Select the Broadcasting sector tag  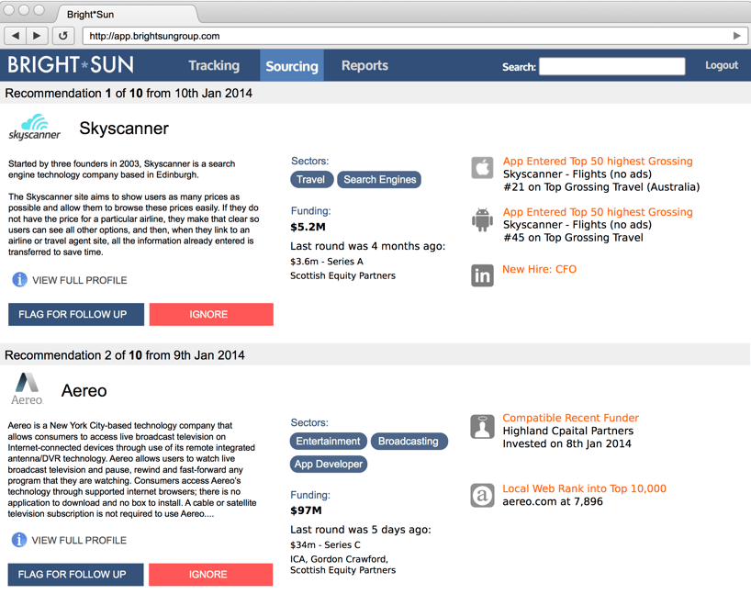coord(409,442)
